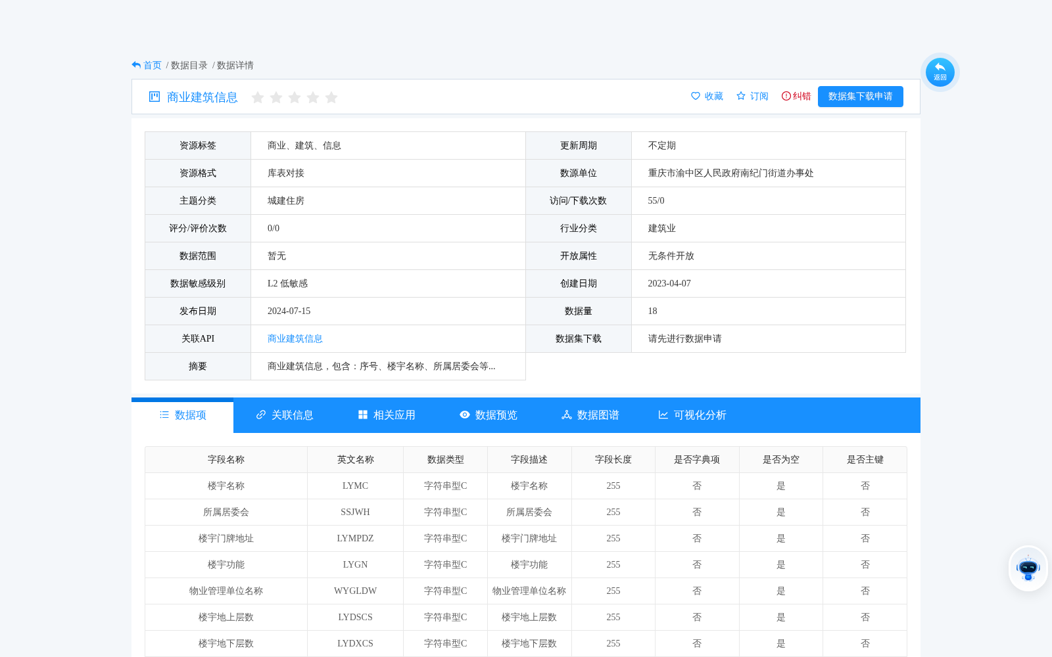Click the LYMC cell
This screenshot has height=657, width=1052.
(x=355, y=486)
